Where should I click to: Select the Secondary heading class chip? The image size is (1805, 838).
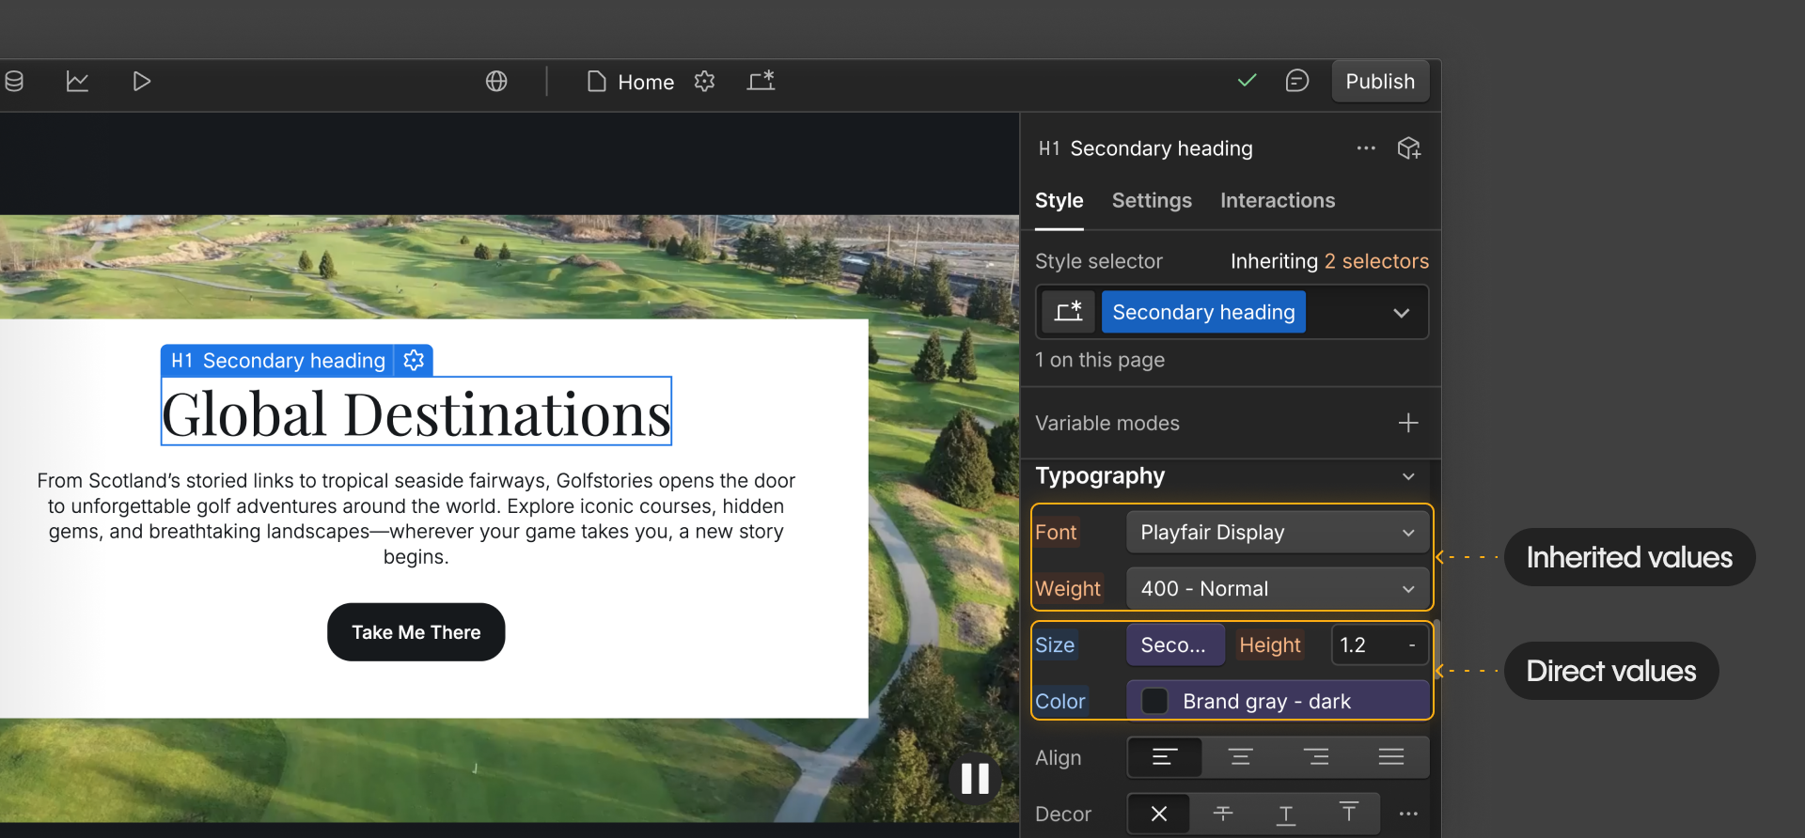[1203, 312]
